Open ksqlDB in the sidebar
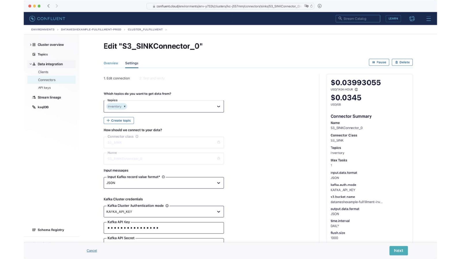 [x=43, y=107]
